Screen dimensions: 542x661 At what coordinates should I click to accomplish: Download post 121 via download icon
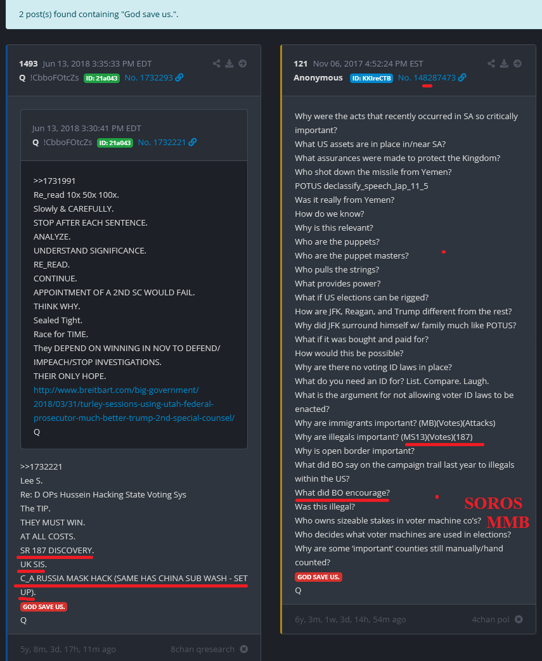[x=504, y=63]
